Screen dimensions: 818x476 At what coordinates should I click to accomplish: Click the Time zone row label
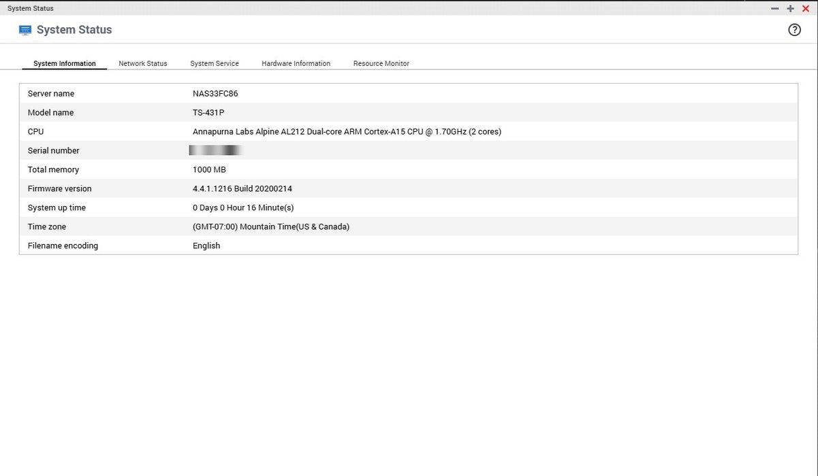pos(47,227)
